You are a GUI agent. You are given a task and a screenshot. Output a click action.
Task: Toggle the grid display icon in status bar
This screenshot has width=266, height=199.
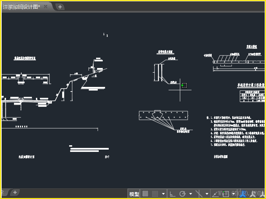pos(145,194)
